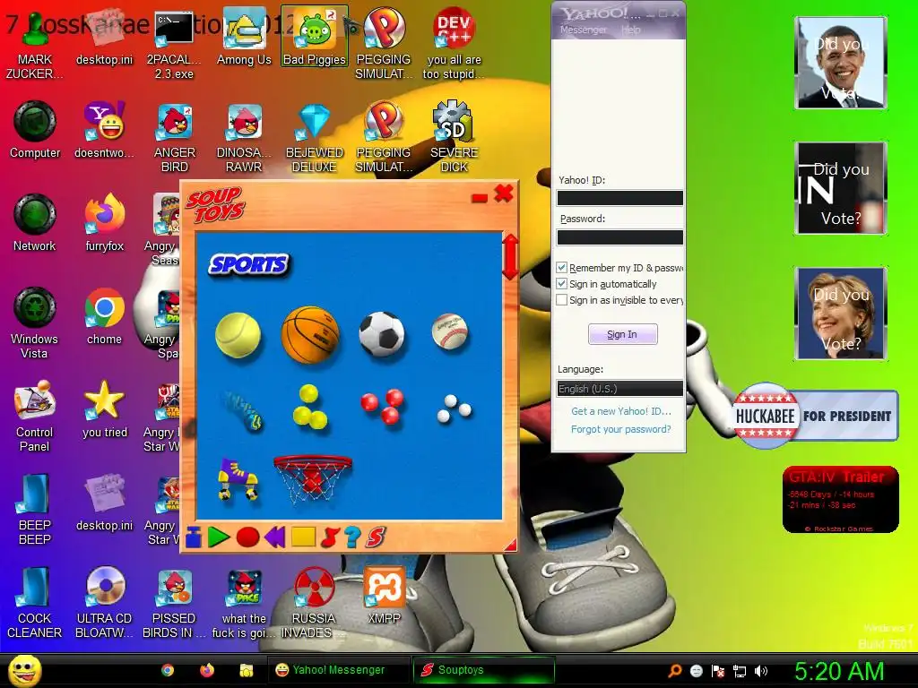Click the blue toybox icon in Soup Toys toolbar
Viewport: 918px width, 688px height.
point(194,537)
